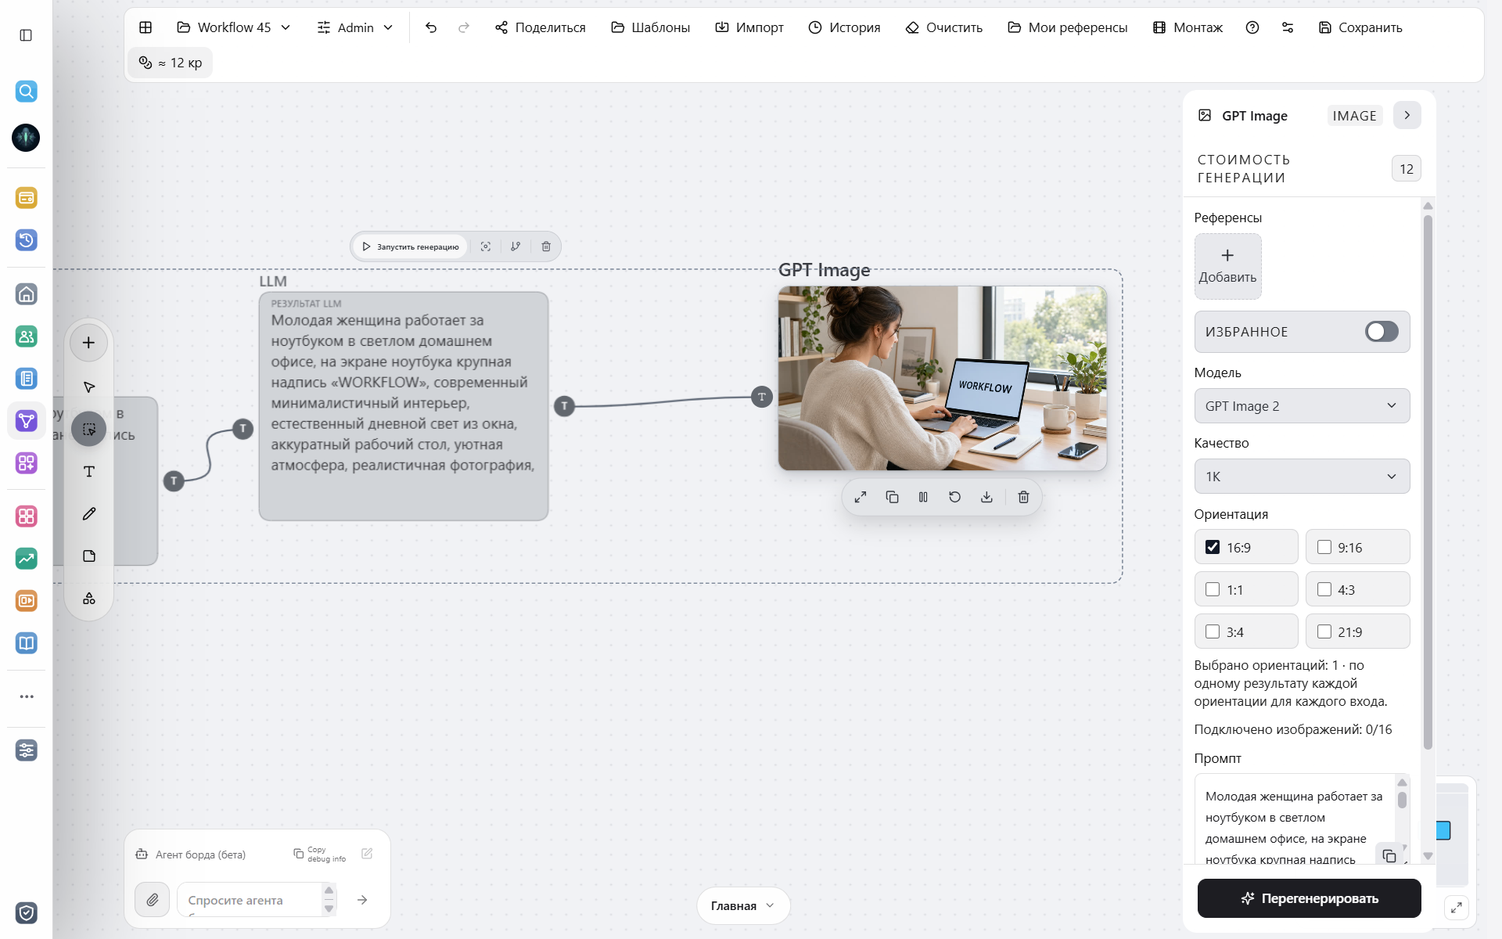Image resolution: width=1502 pixels, height=939 pixels.
Task: Check the 1:1 orientation checkbox
Action: pos(1213,589)
